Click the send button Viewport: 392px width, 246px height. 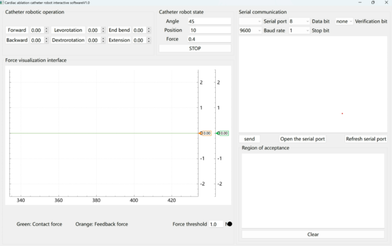tap(250, 139)
